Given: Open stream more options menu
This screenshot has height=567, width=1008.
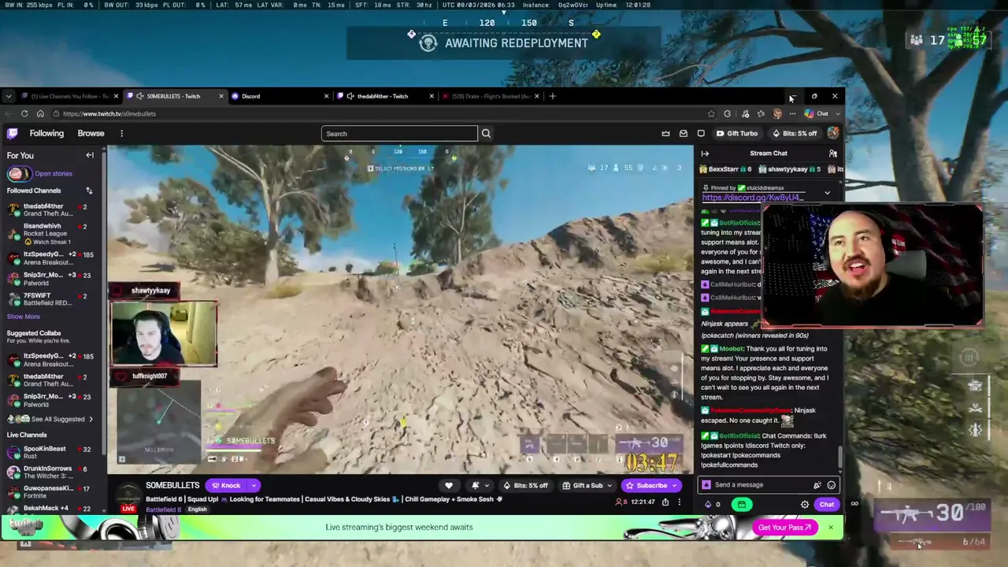Looking at the screenshot, I should (x=680, y=502).
